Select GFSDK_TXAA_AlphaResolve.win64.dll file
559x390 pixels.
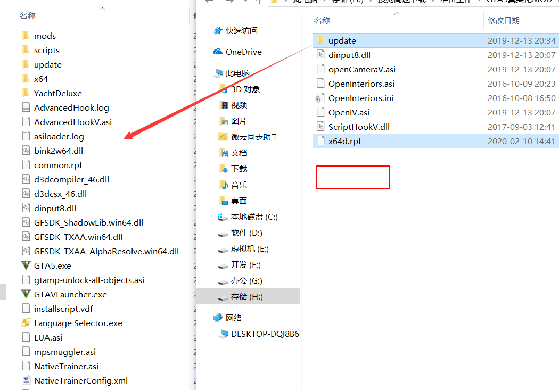coord(106,251)
